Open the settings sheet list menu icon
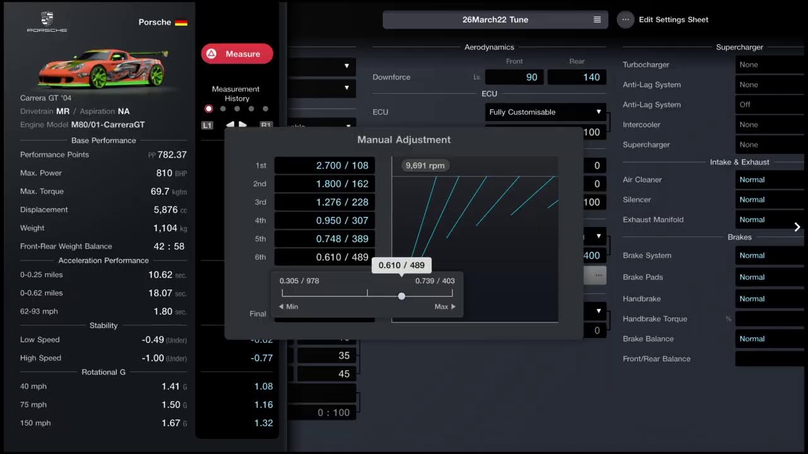808x454 pixels. coord(597,20)
